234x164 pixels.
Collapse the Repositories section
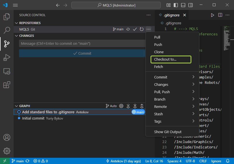click(x=16, y=23)
